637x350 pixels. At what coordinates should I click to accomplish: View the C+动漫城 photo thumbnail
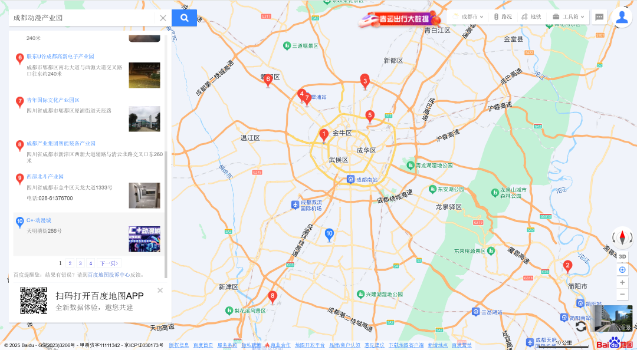coord(145,239)
